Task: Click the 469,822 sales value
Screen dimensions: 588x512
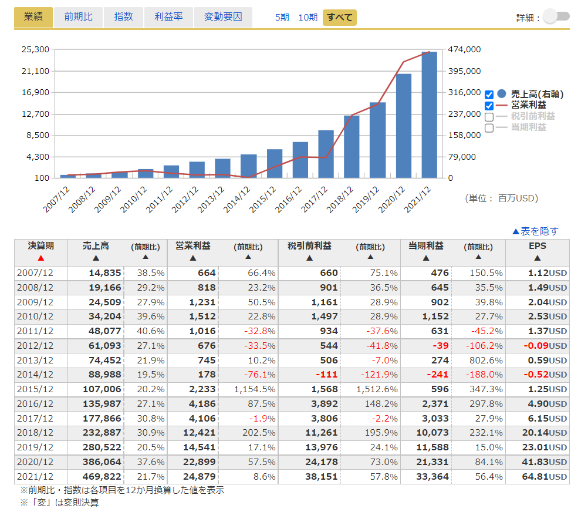Action: click(x=102, y=477)
